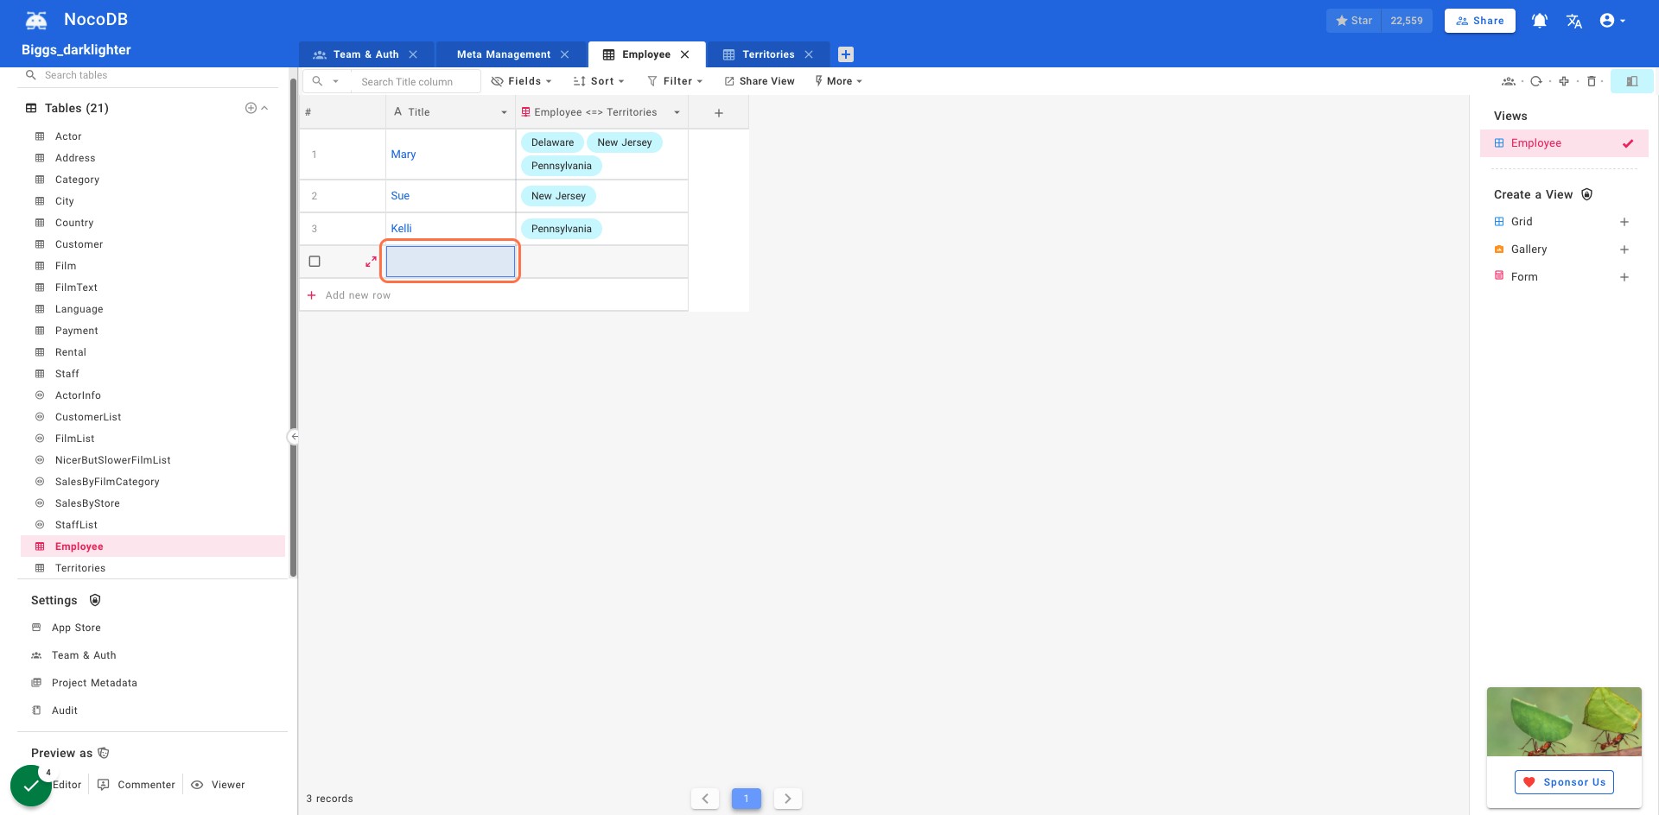
Task: Open the language translate icon
Action: pos(1574,21)
